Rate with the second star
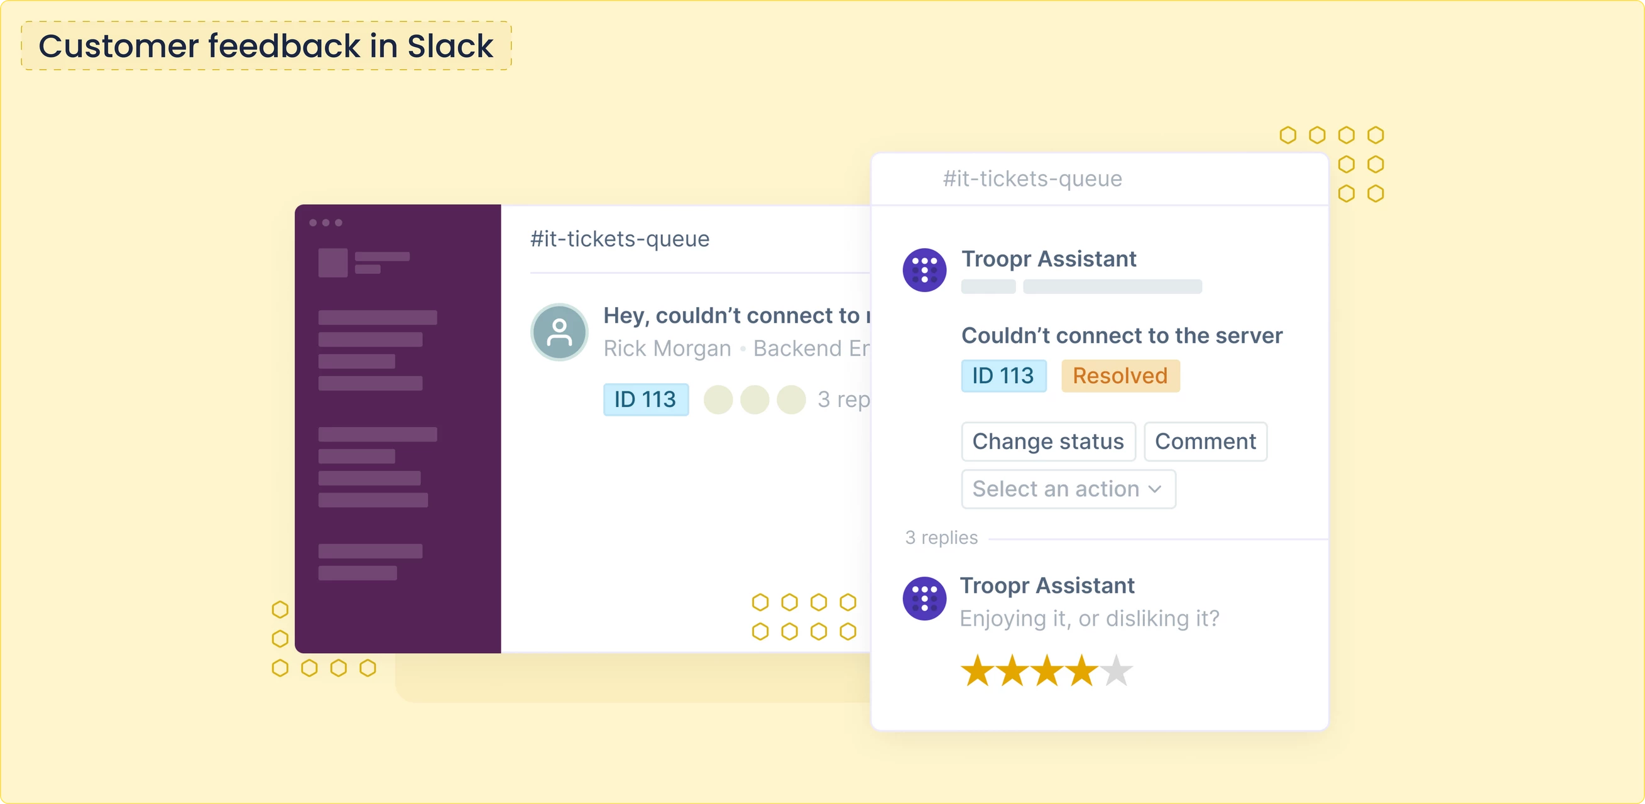Image resolution: width=1645 pixels, height=804 pixels. 1013,671
